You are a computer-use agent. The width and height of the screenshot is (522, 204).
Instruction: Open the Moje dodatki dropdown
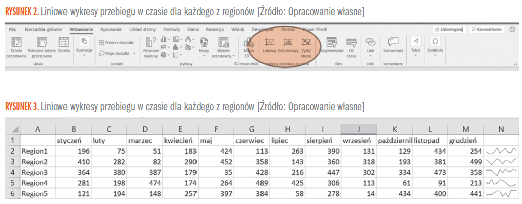117,53
